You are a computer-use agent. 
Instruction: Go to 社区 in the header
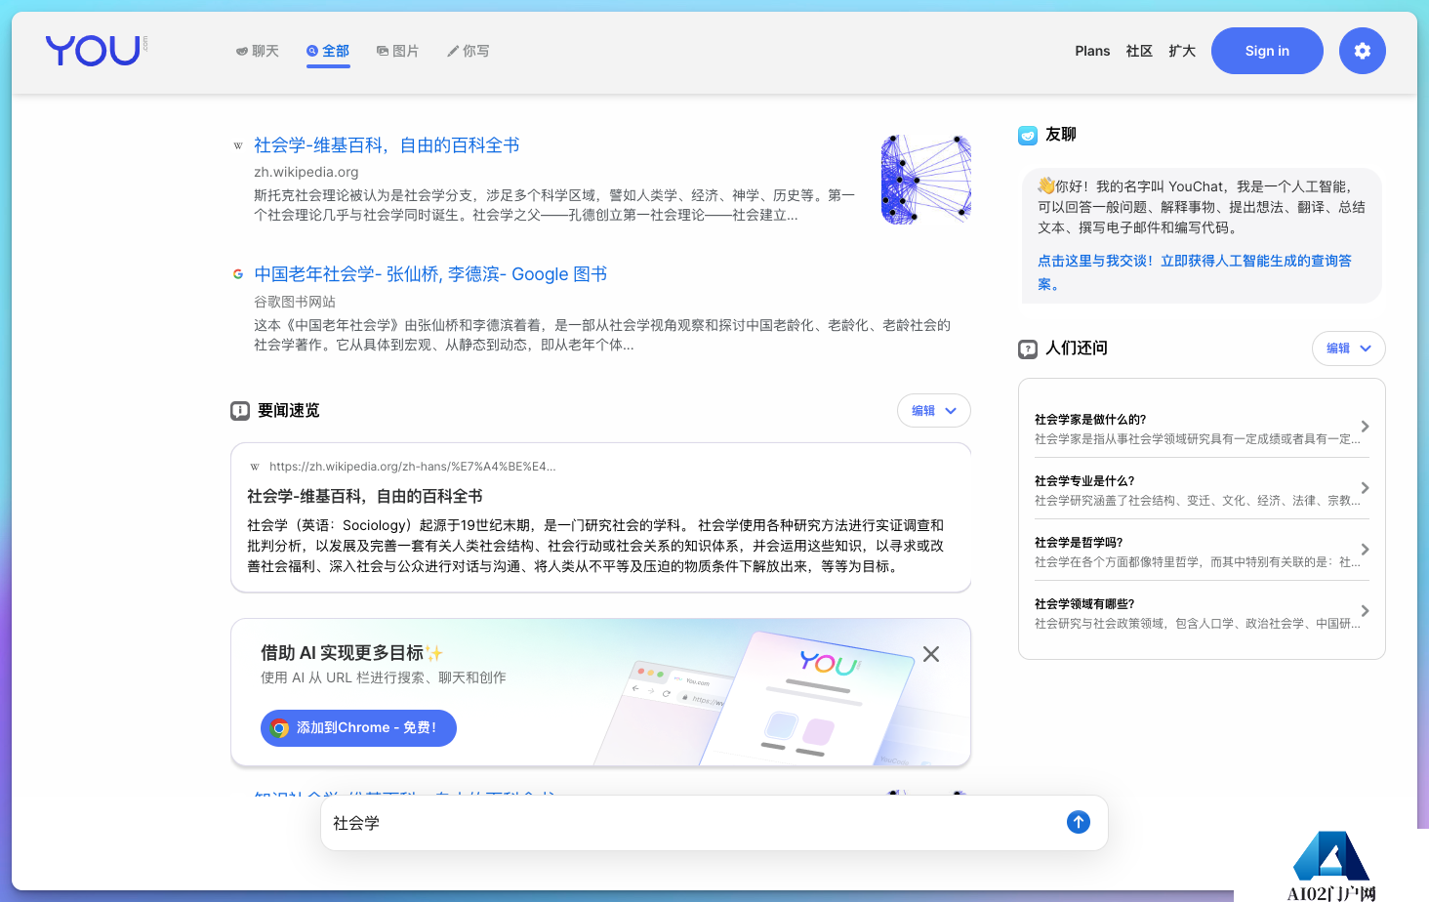click(1139, 51)
